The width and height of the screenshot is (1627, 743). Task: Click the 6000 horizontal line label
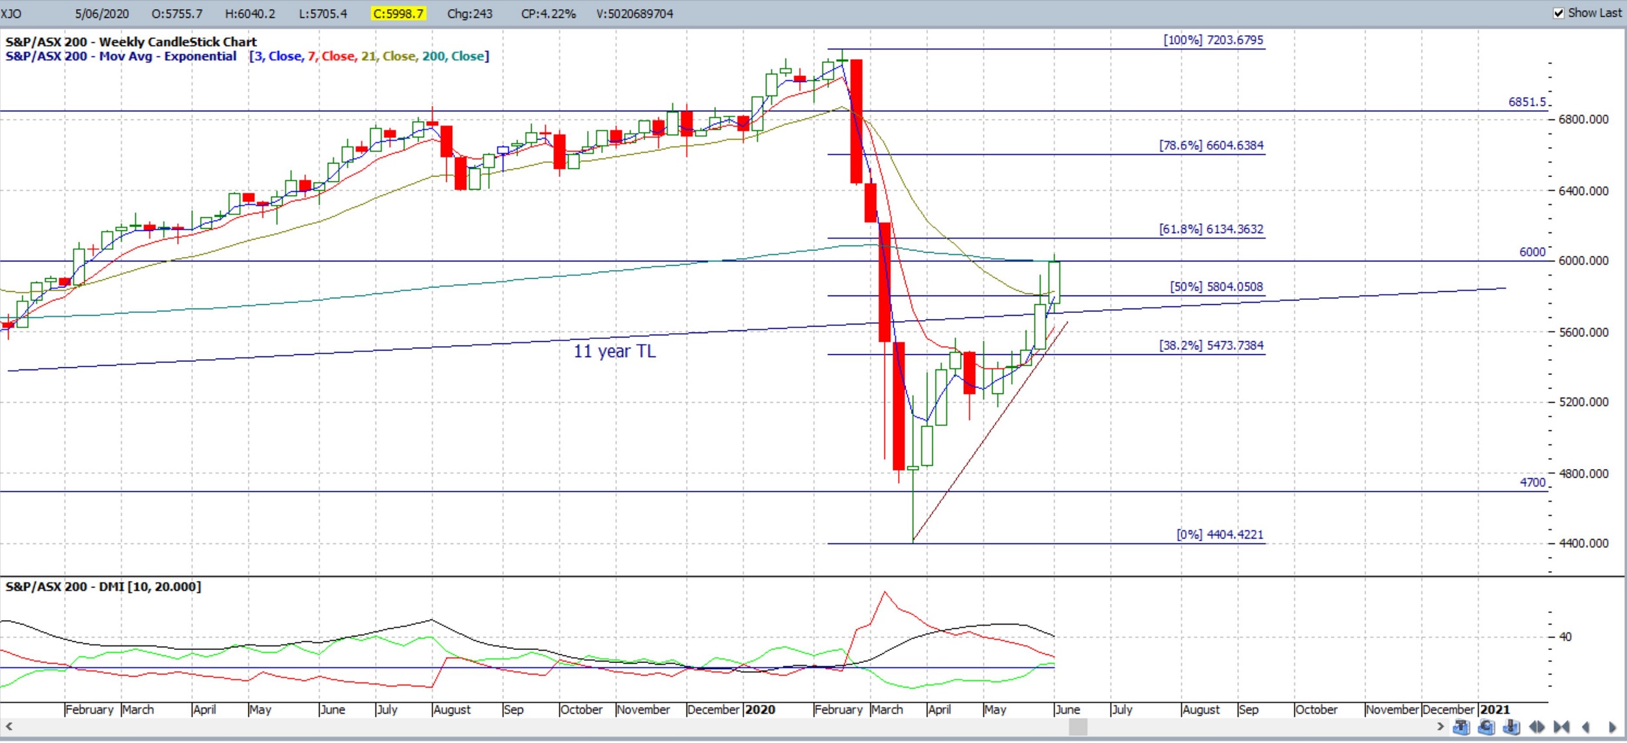click(1532, 252)
